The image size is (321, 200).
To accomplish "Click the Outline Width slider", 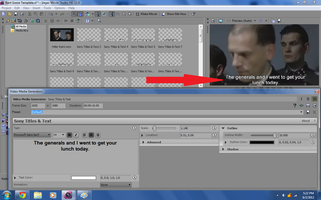I will (x=263, y=135).
